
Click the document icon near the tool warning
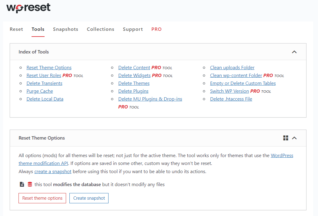[21, 184]
